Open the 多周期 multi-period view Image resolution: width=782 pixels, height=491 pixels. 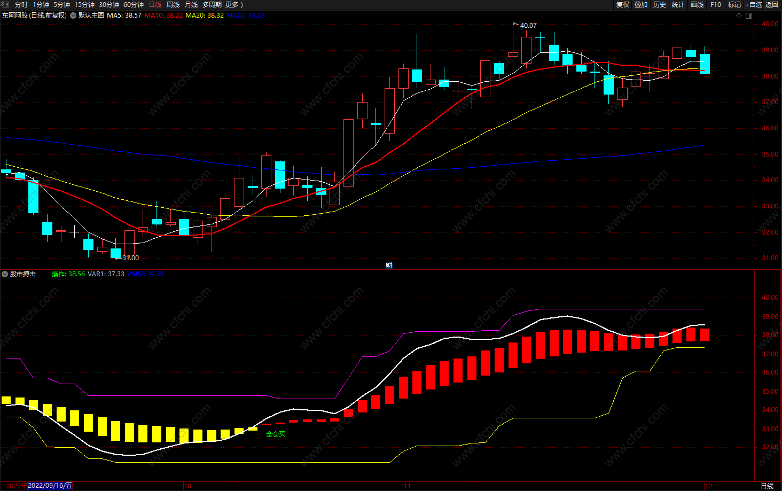click(212, 4)
